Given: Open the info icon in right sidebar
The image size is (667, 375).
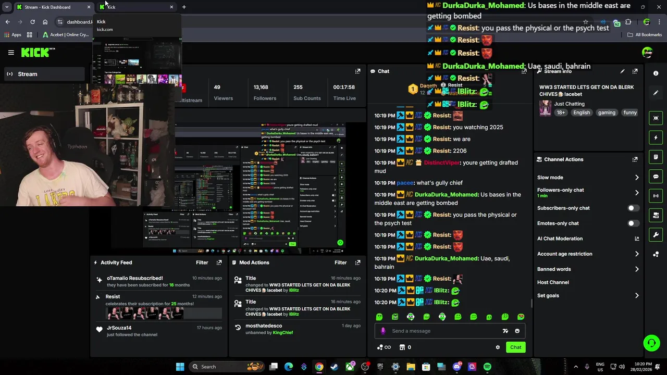Looking at the screenshot, I should pyautogui.click(x=656, y=73).
